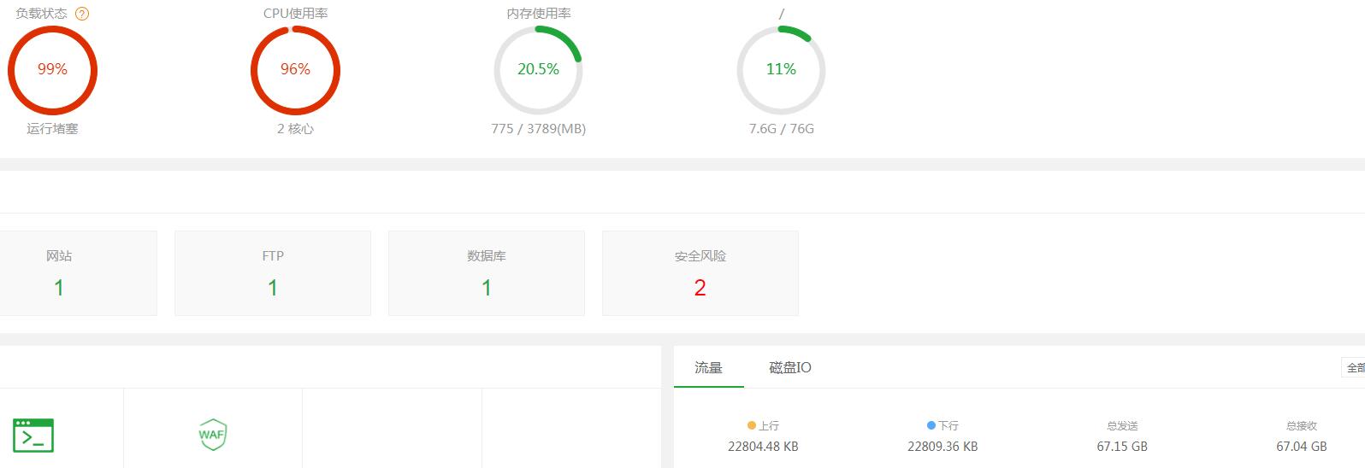Click the blue downstream legend dot
1365x468 pixels.
(931, 425)
